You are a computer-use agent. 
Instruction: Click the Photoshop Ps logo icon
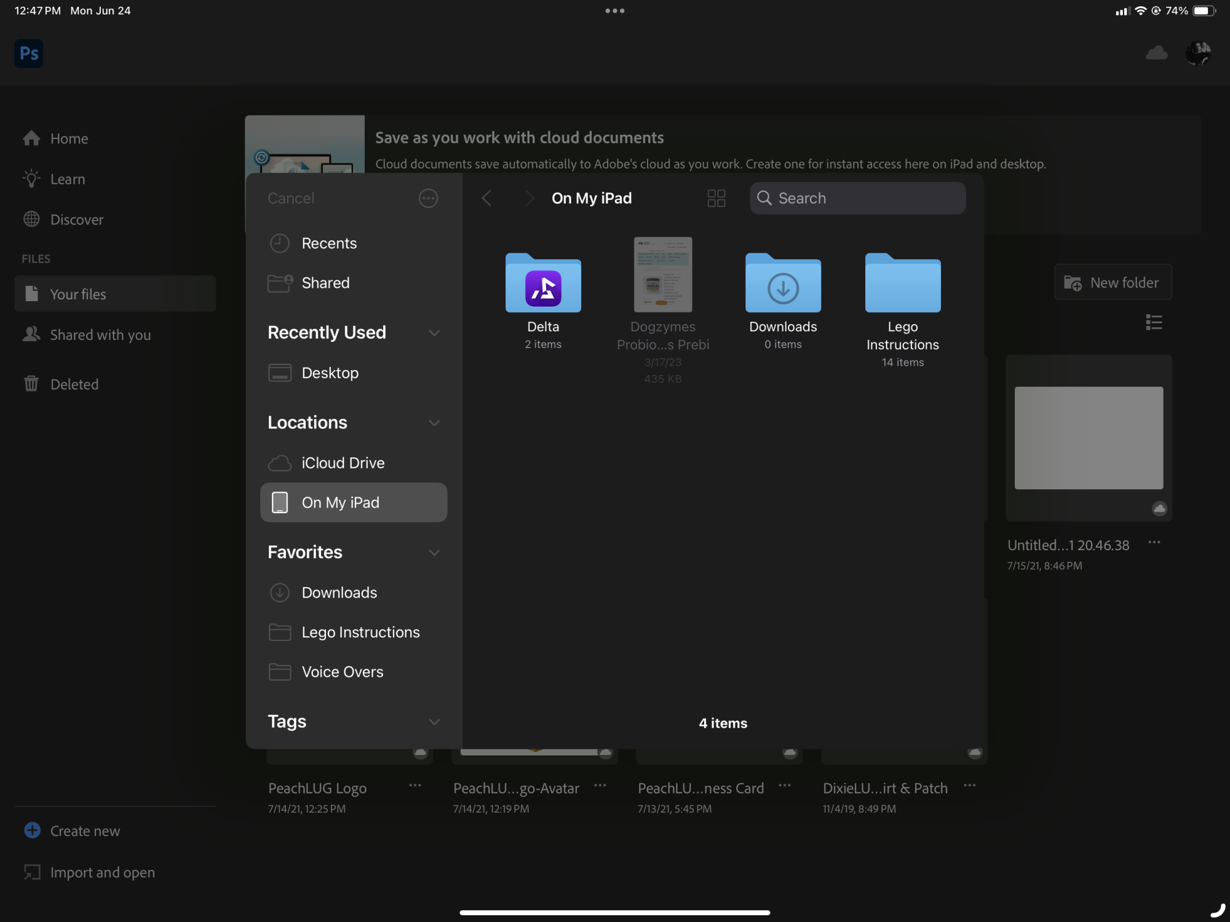pos(28,53)
